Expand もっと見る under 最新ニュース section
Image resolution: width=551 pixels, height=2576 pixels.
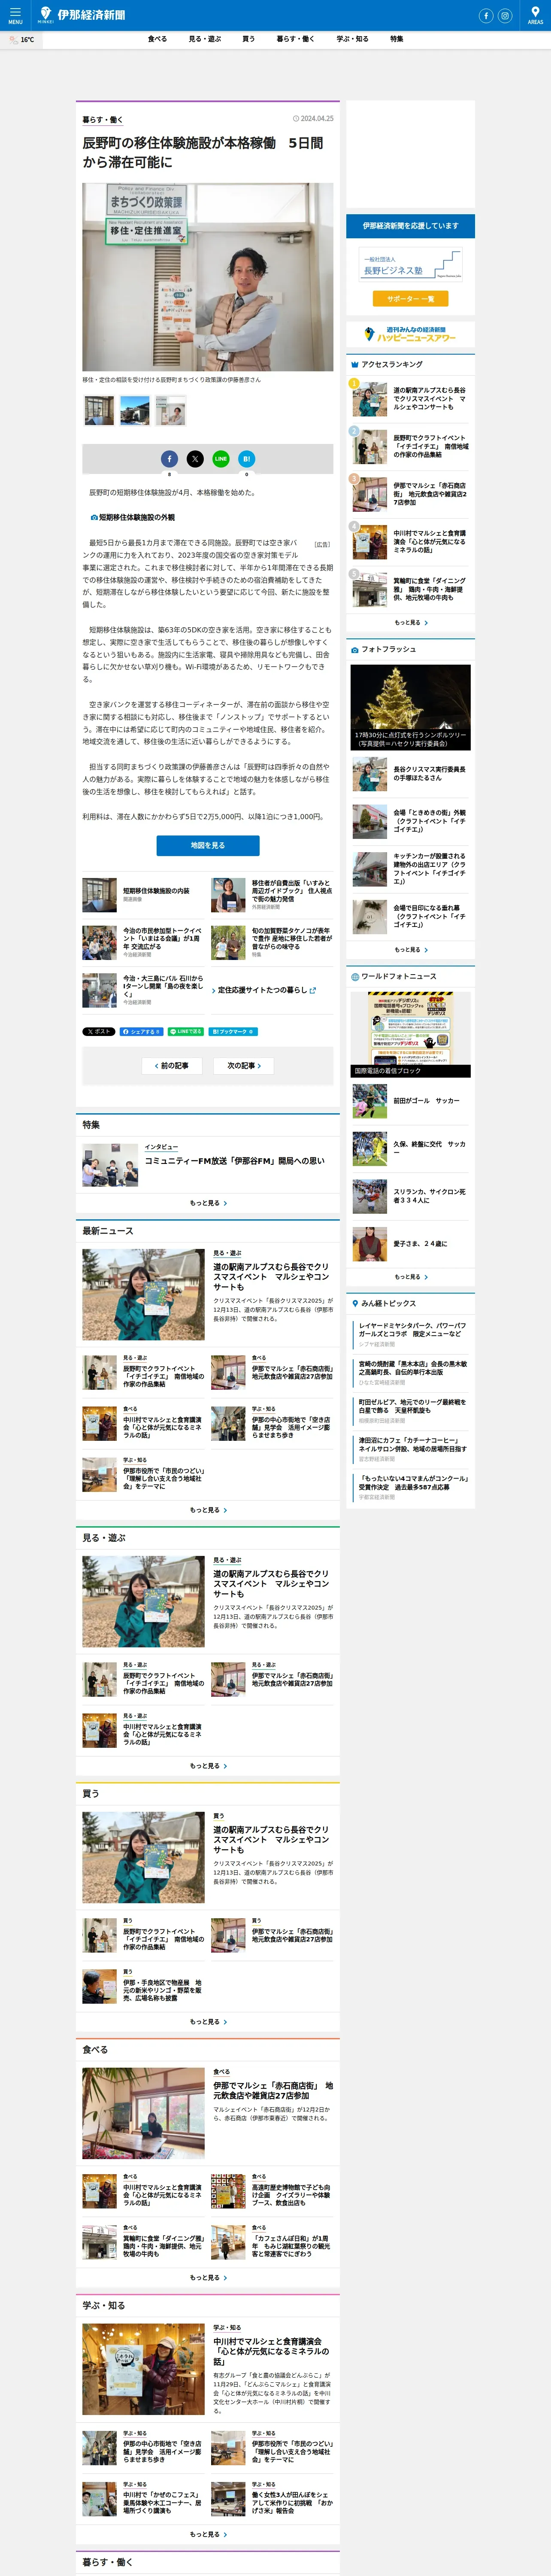tap(208, 1510)
